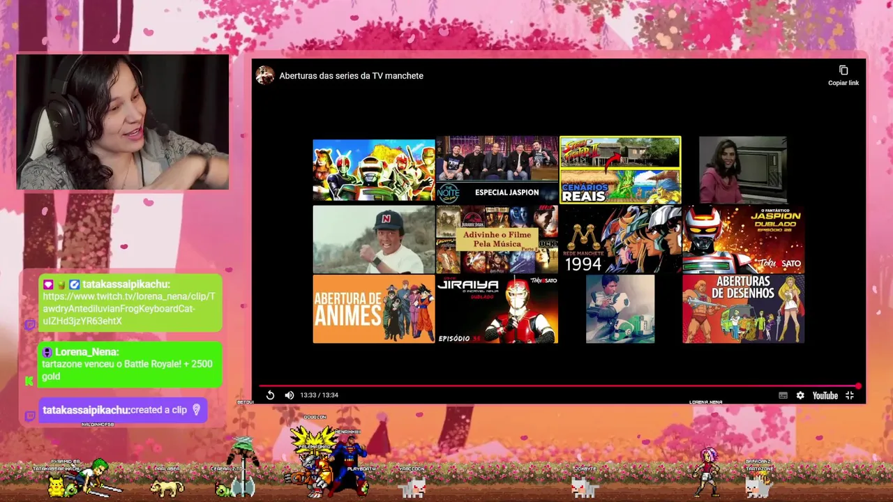Click the 'tartazone venceu o Battle Royale' message
The width and height of the screenshot is (893, 502).
(127, 370)
